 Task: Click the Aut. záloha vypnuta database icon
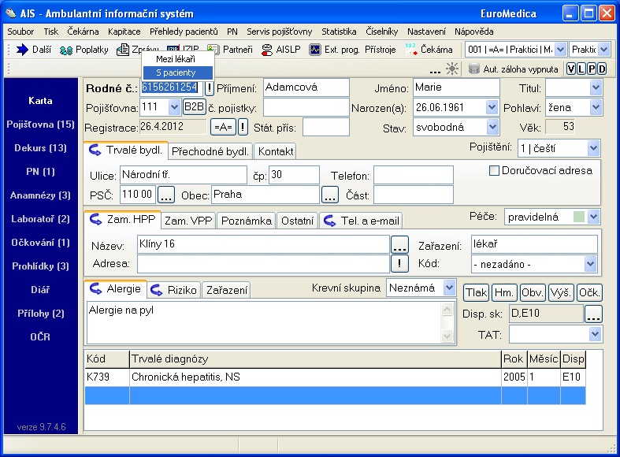tap(473, 69)
